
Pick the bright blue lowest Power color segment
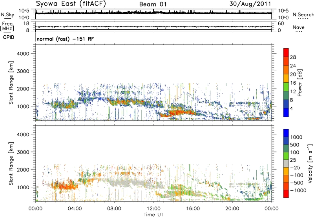286,112
